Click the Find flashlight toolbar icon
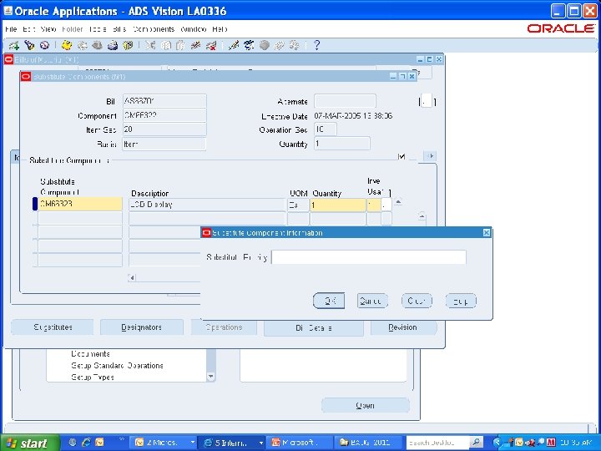 pyautogui.click(x=29, y=46)
